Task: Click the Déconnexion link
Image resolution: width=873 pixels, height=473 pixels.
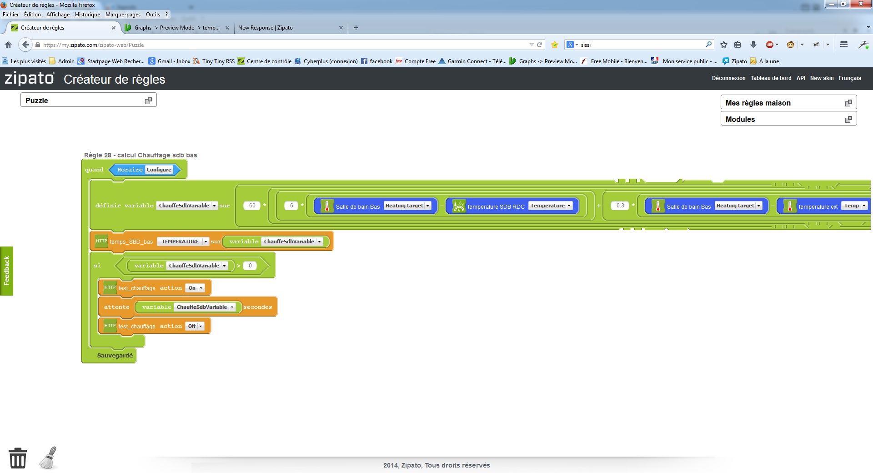Action: point(728,78)
